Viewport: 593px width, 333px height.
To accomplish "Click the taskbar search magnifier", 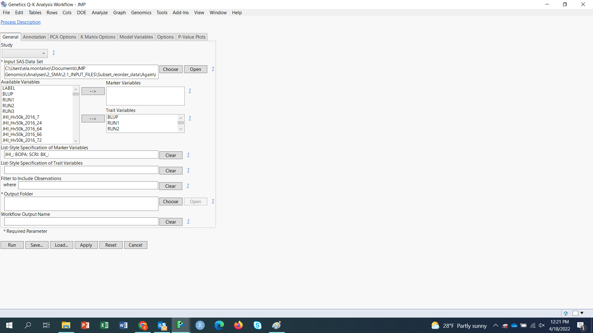I will pos(28,325).
